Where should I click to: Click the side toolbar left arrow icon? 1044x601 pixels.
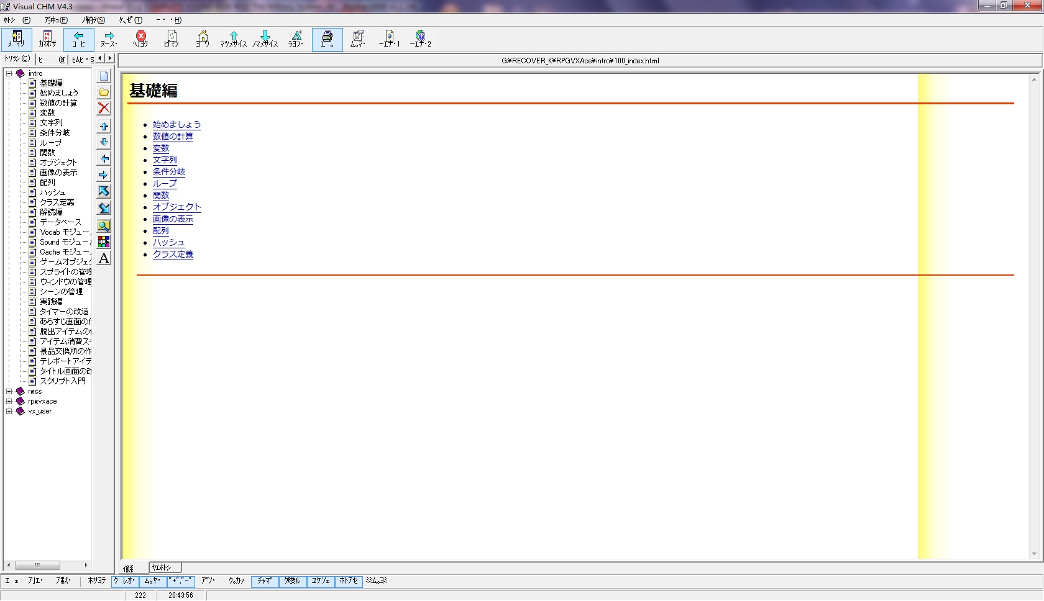pyautogui.click(x=104, y=159)
